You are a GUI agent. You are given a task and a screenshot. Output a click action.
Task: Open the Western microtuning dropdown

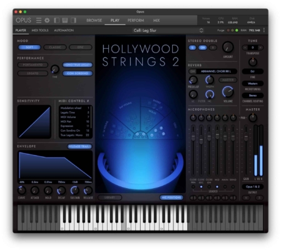253,84
